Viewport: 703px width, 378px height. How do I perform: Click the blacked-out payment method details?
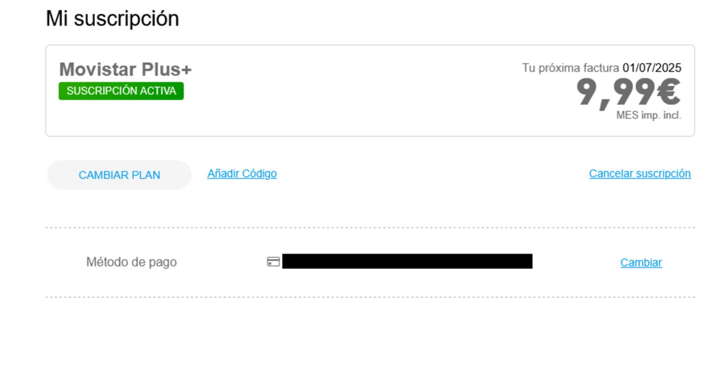click(x=407, y=261)
